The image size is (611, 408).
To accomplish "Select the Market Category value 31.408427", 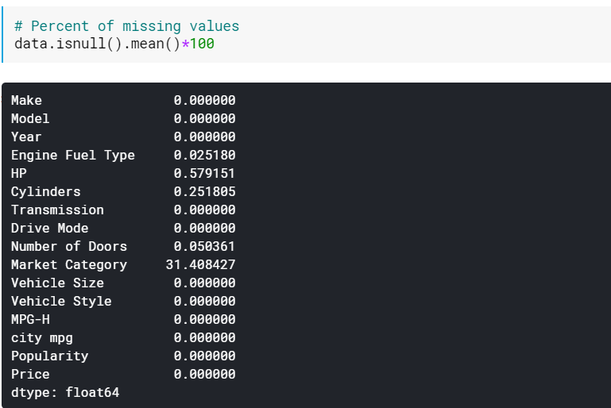I will 200,264.
